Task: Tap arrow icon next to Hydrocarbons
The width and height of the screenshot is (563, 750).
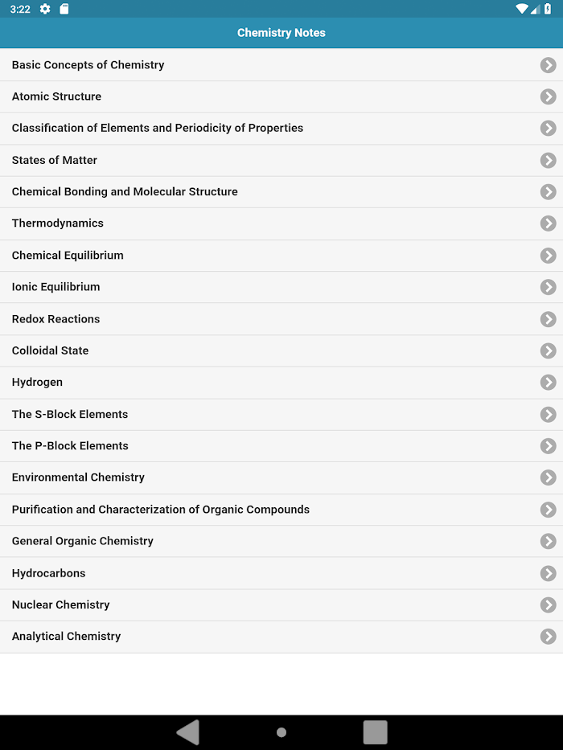Action: point(549,573)
